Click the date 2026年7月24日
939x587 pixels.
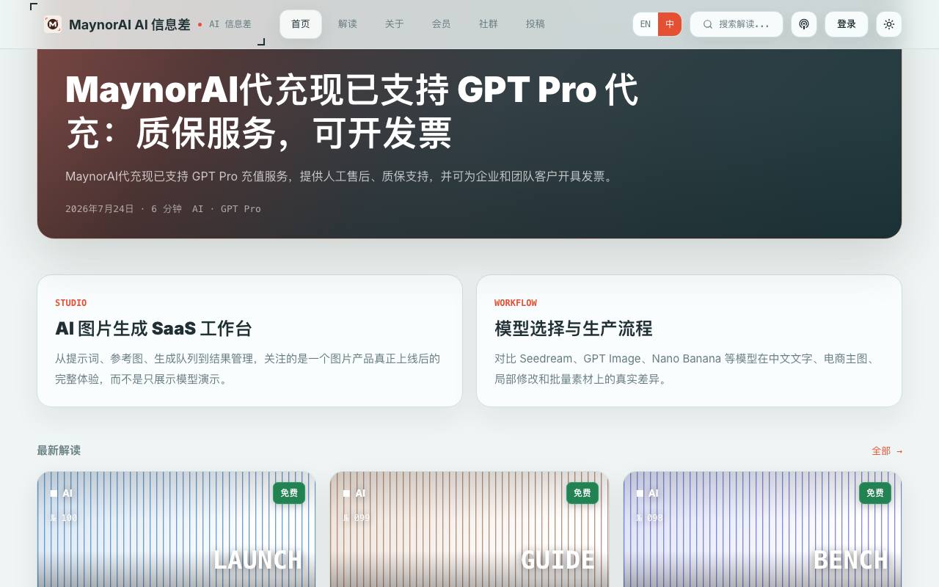click(100, 209)
